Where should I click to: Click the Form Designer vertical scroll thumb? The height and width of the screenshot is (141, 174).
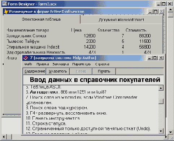[x=170, y=15]
